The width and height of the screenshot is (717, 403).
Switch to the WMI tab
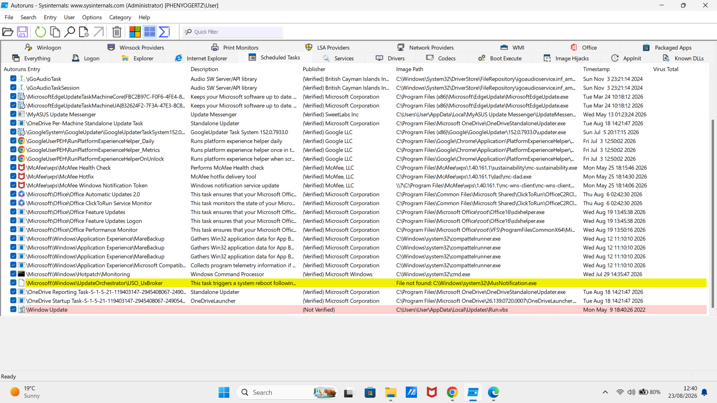tap(512, 47)
